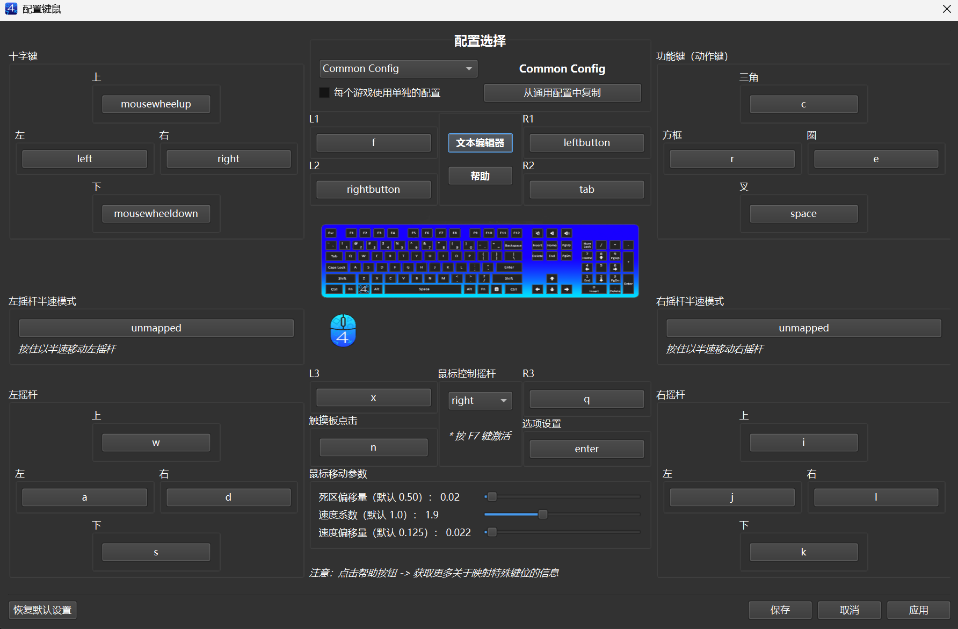Open the Common Config dropdown
This screenshot has height=629, width=958.
398,69
